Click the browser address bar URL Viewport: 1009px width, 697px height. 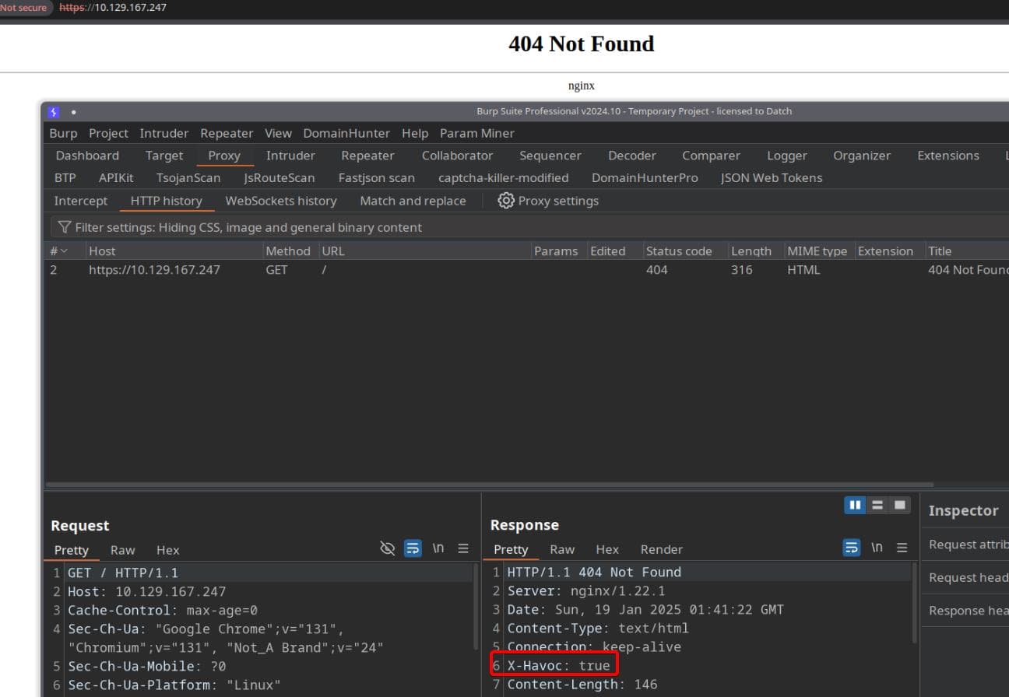click(113, 8)
